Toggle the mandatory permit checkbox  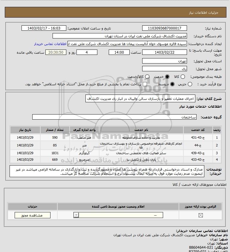point(200,215)
